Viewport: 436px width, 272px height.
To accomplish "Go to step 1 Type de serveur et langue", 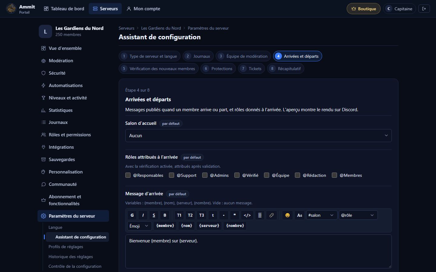I will point(150,56).
